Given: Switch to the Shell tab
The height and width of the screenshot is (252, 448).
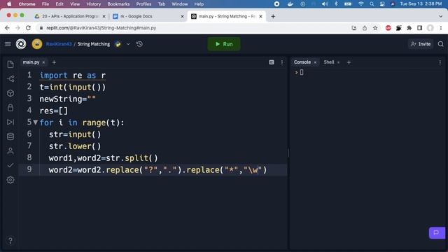Looking at the screenshot, I should click(329, 62).
